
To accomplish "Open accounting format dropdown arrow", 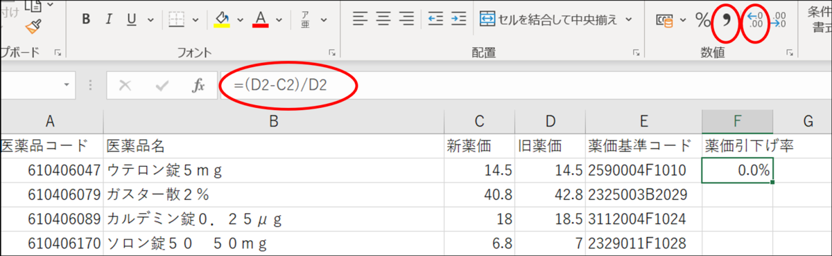I will 683,20.
